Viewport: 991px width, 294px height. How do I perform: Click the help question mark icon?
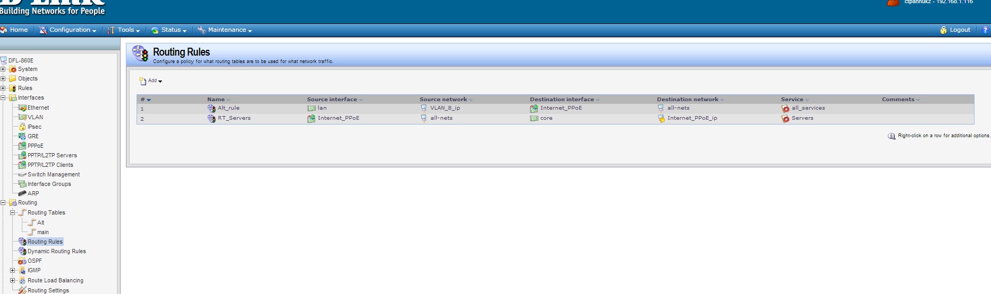tap(985, 30)
